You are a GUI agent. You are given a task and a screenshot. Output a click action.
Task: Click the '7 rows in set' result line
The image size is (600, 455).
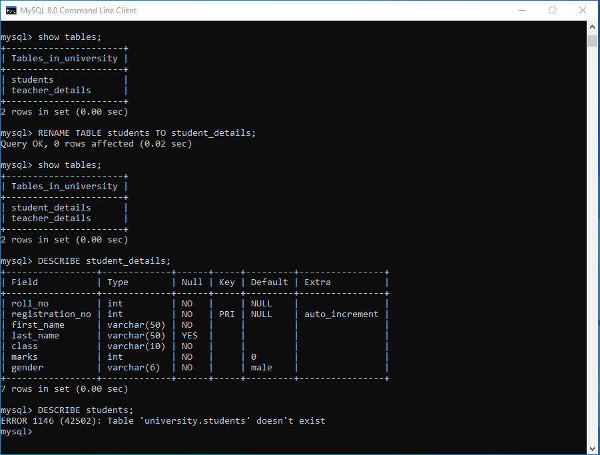65,389
